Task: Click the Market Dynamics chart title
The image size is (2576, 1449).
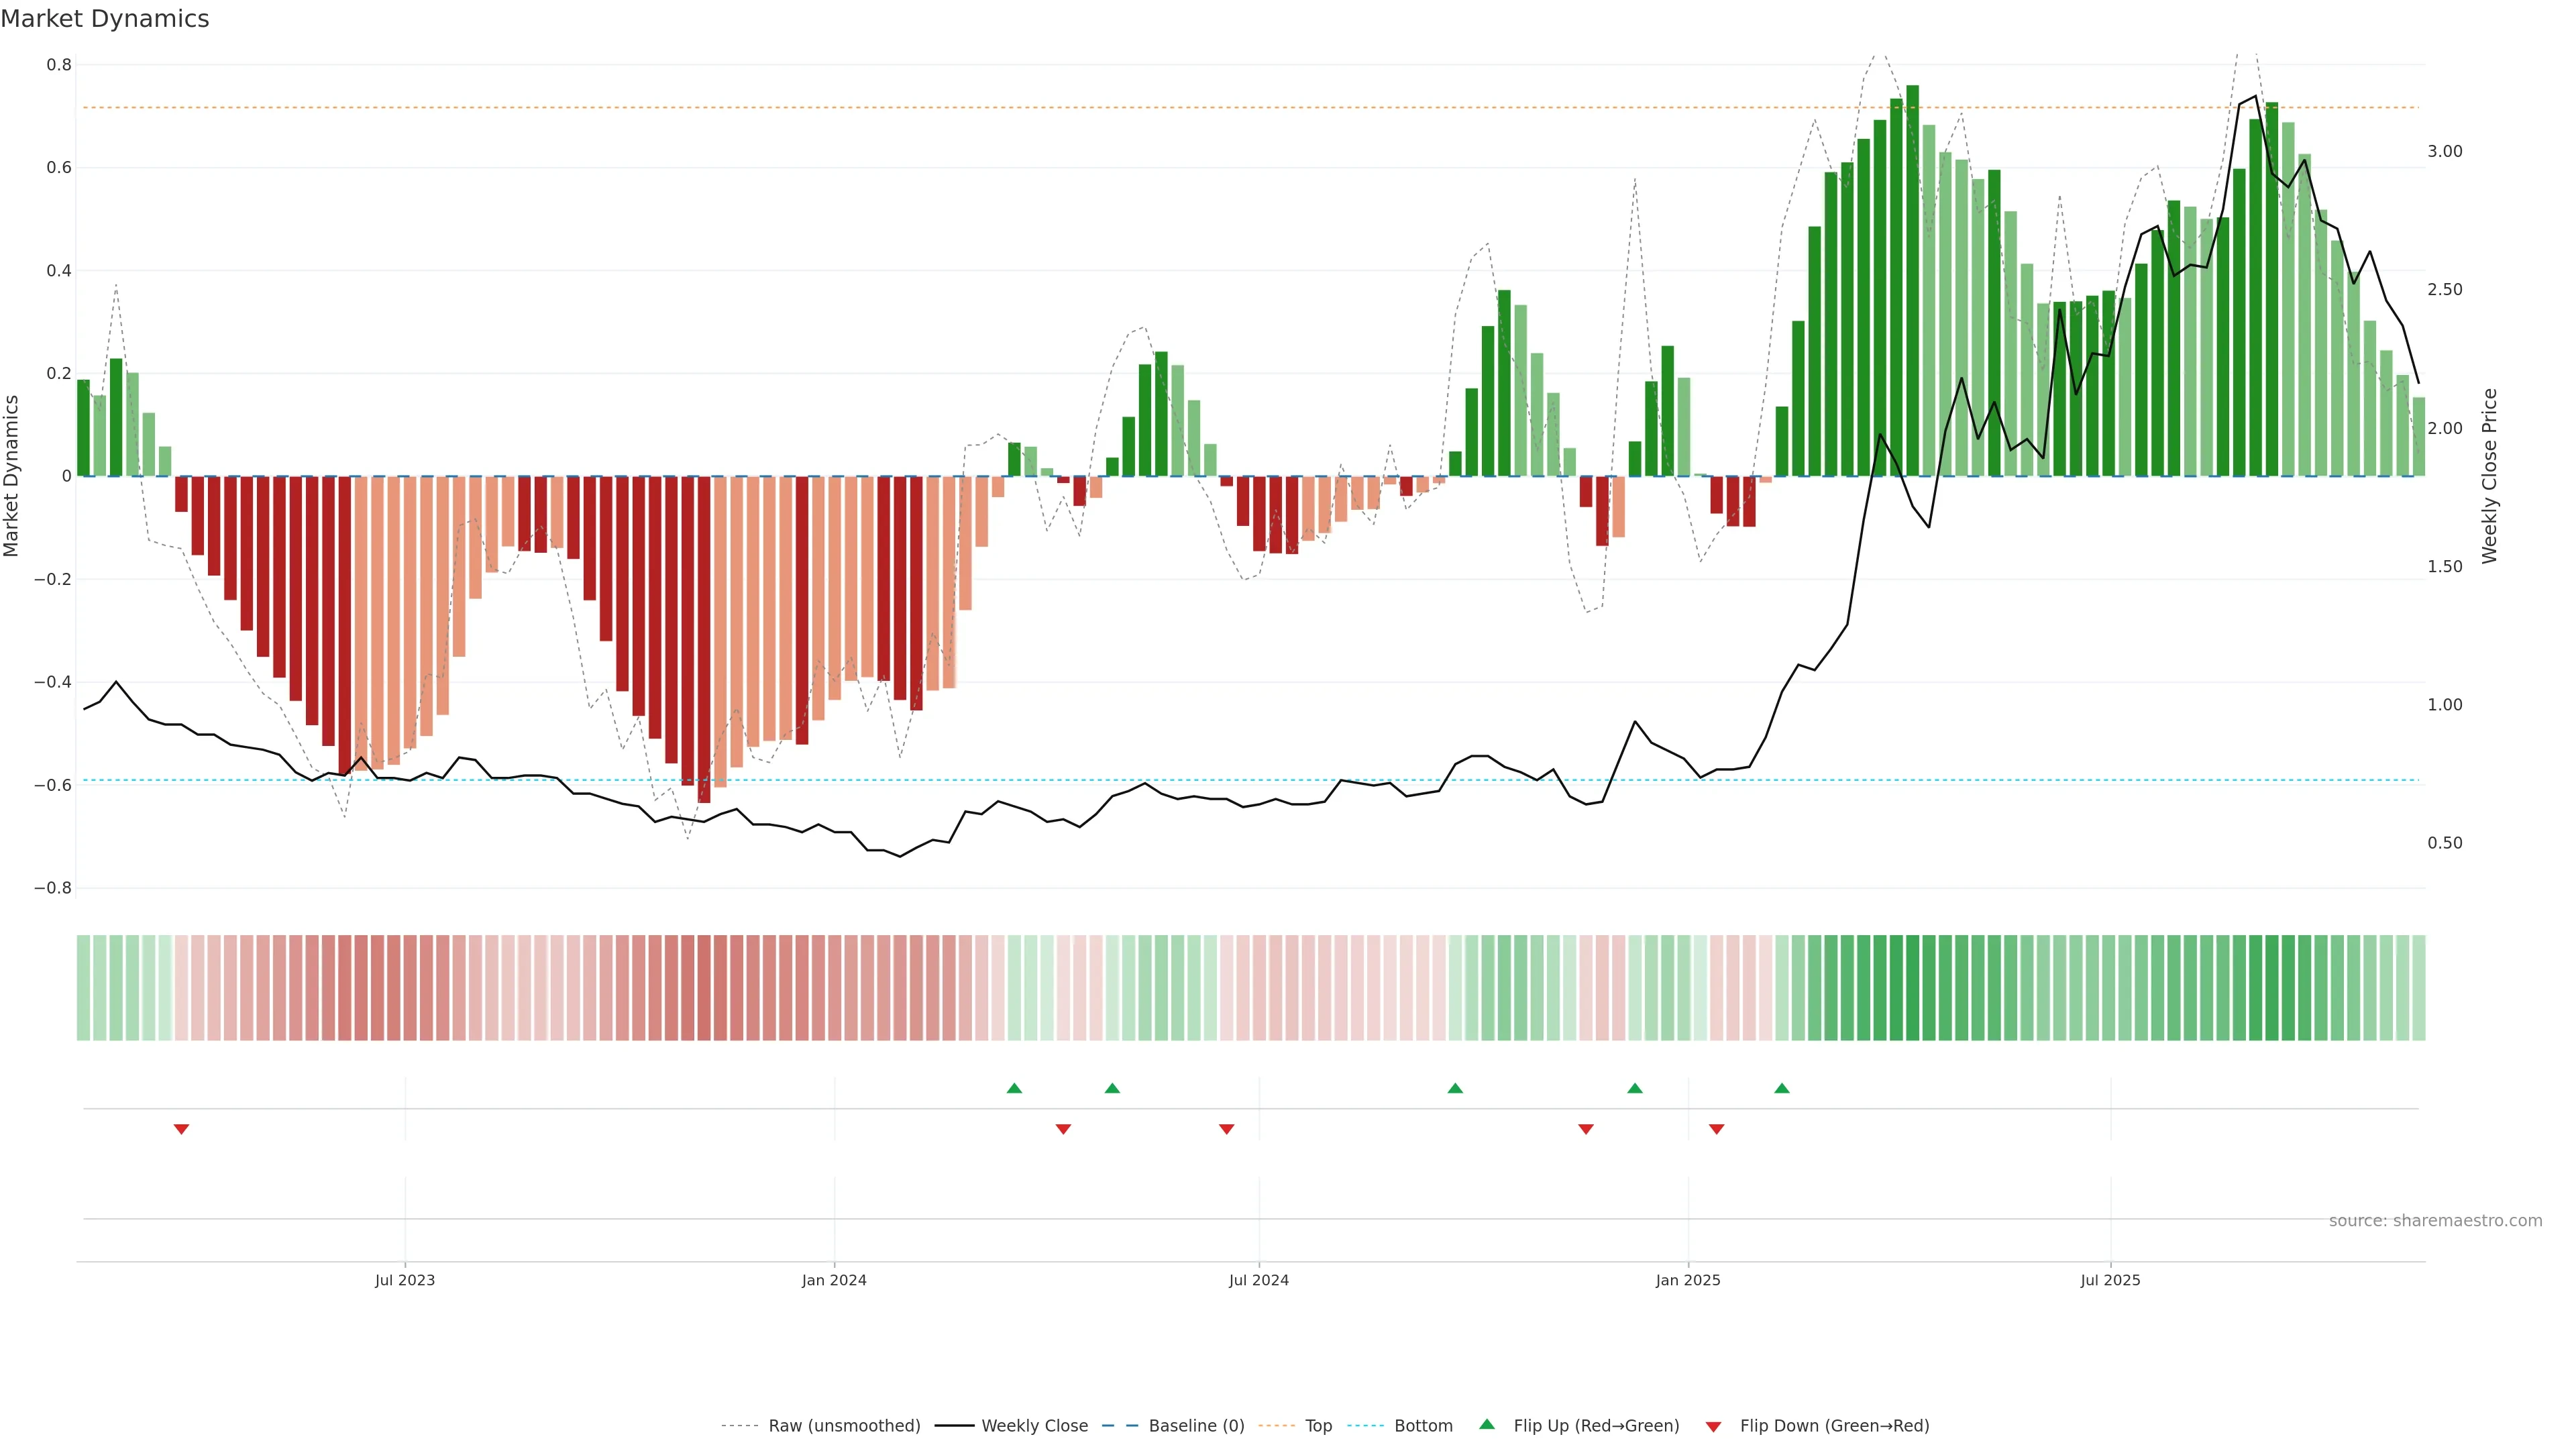Action: click(105, 19)
